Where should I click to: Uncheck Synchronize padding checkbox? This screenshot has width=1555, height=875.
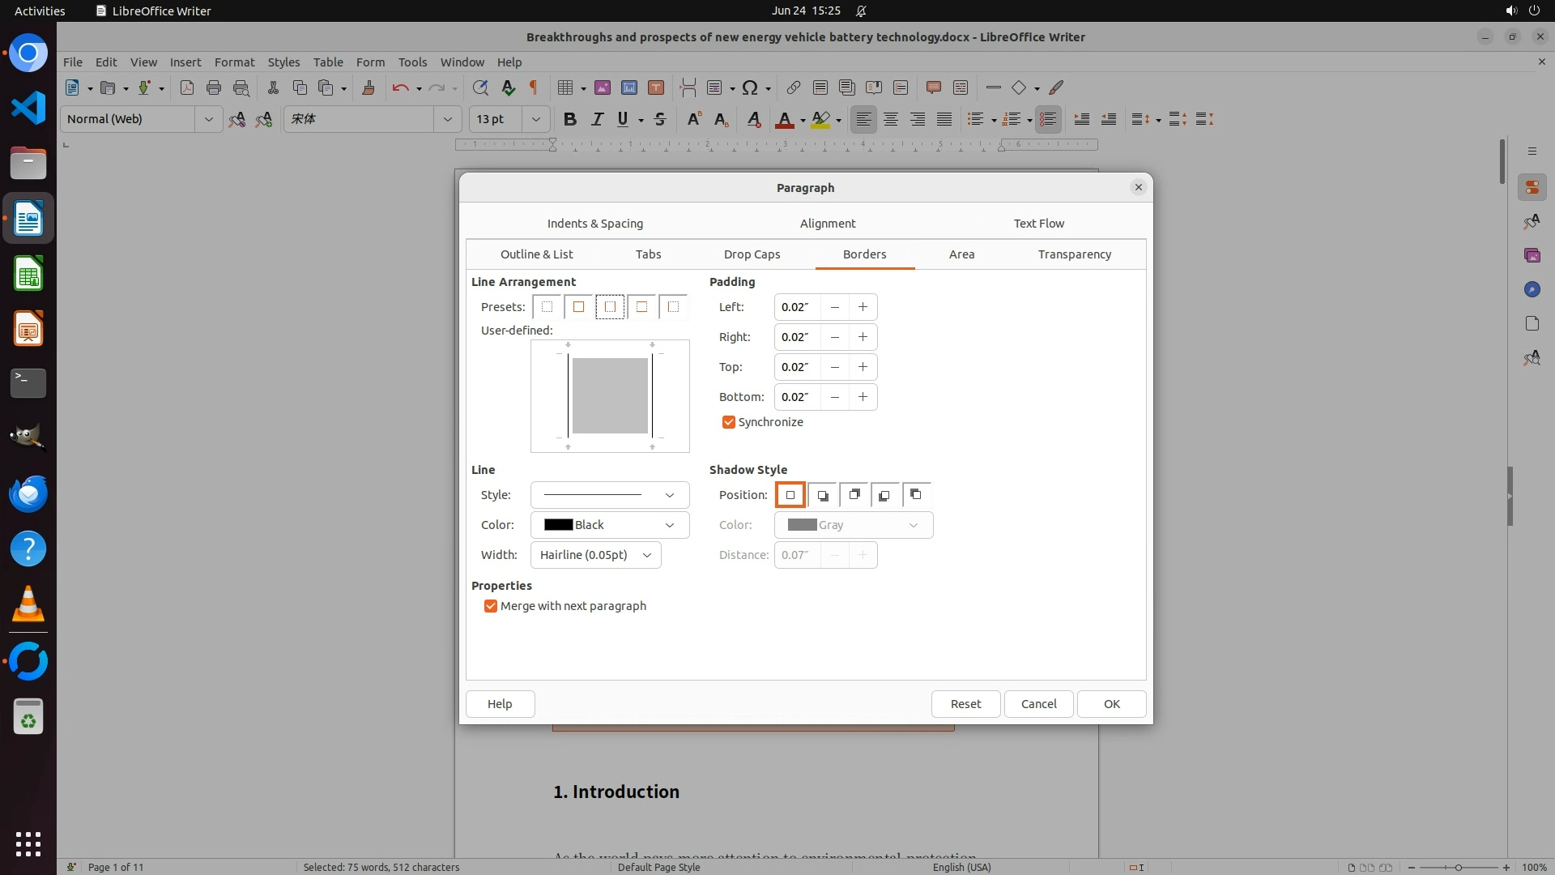[x=729, y=422]
